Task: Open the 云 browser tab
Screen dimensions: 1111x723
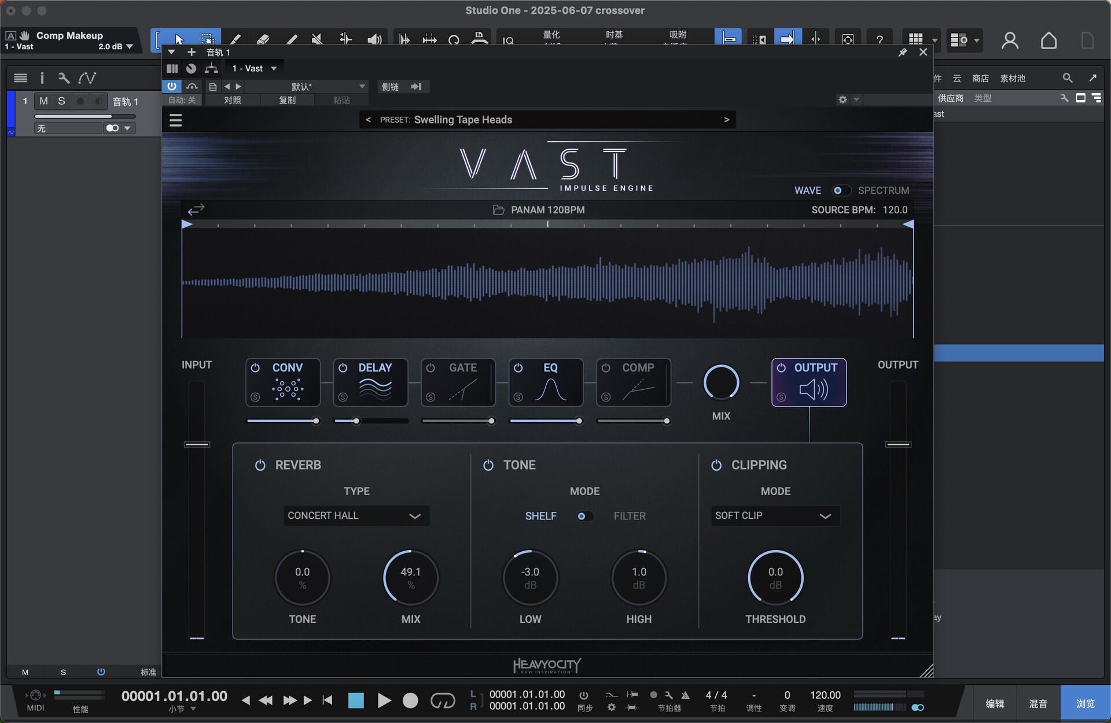Action: [957, 78]
